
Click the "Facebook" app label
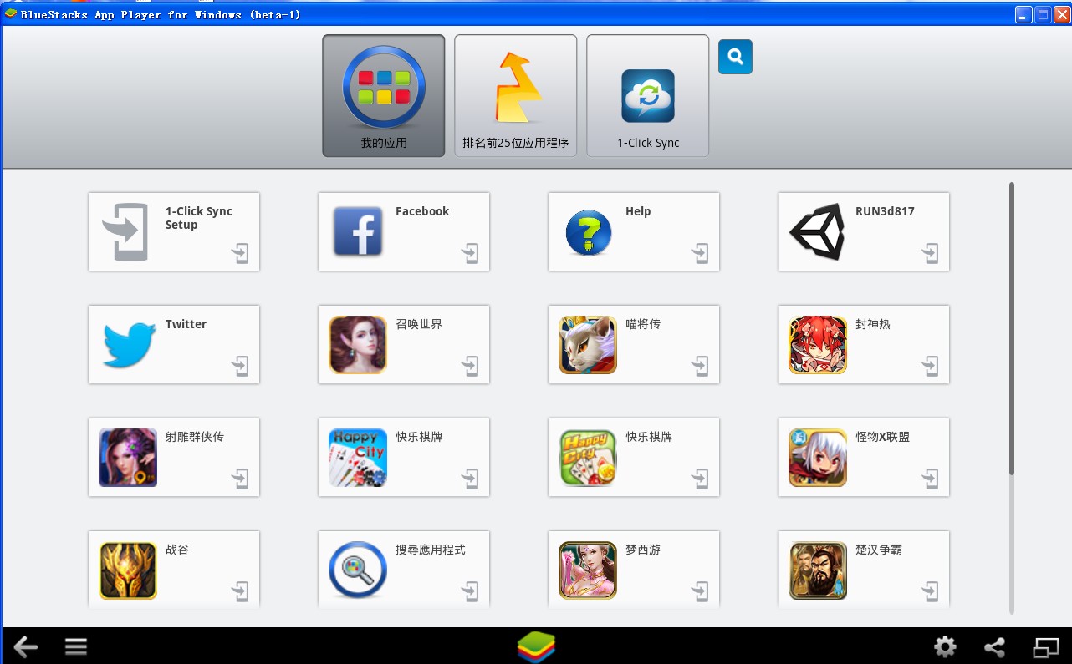coord(422,211)
